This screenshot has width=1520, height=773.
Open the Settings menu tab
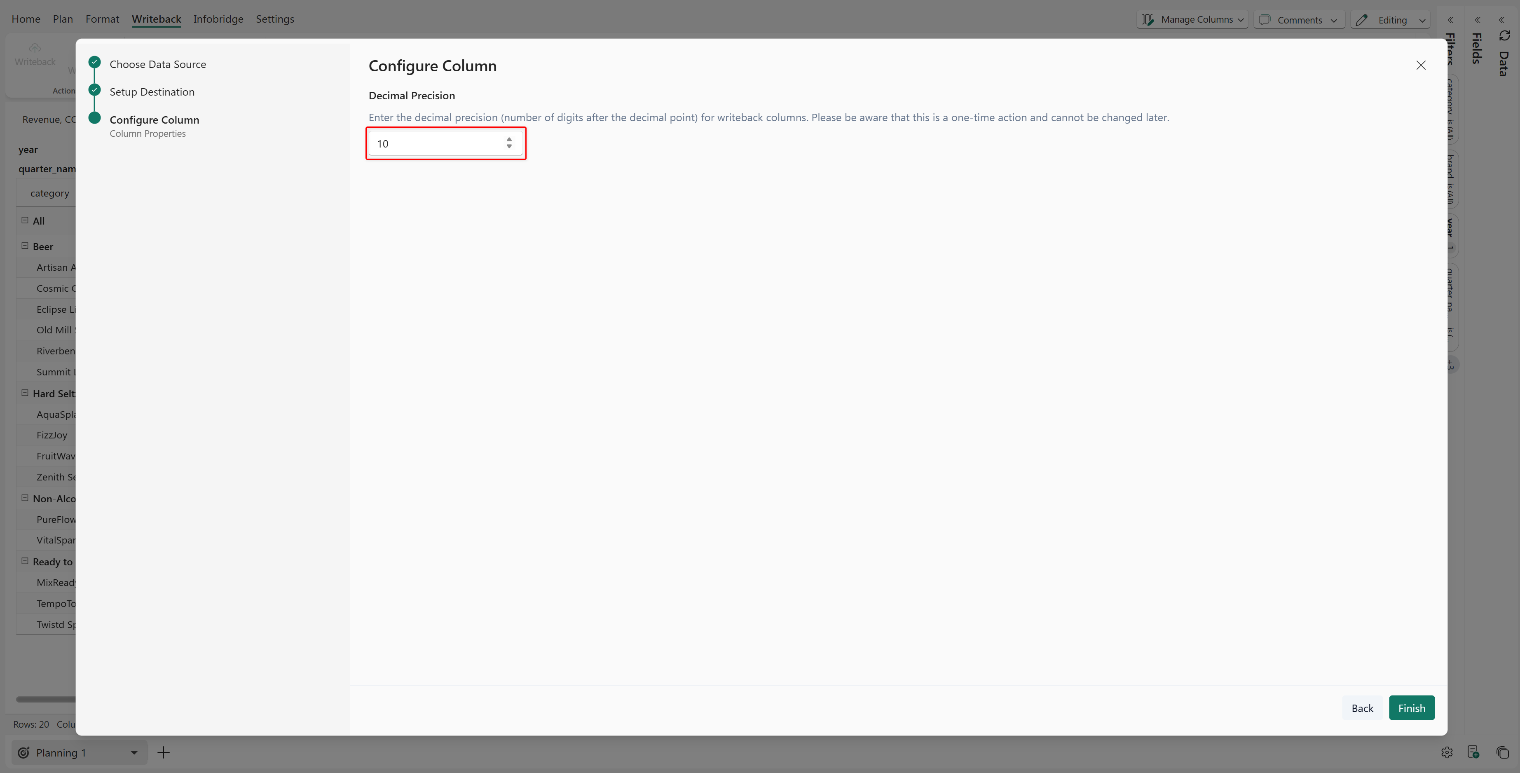[x=274, y=19]
